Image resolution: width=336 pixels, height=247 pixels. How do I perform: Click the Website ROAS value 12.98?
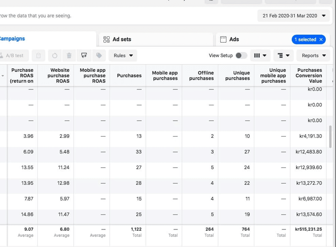63,183
